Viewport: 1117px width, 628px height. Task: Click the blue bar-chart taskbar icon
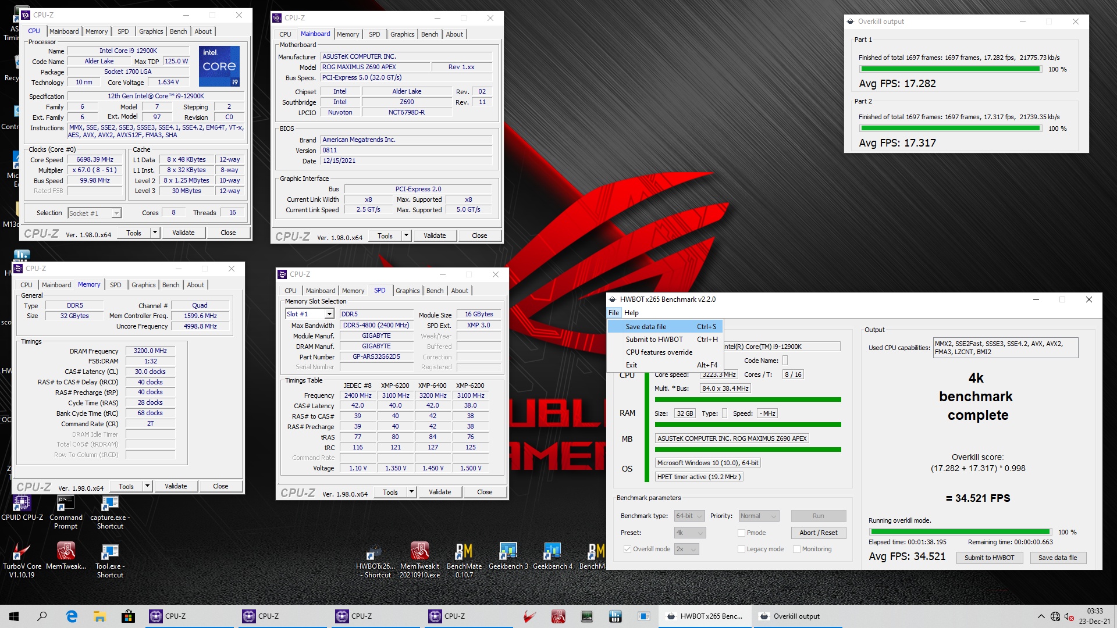point(615,616)
